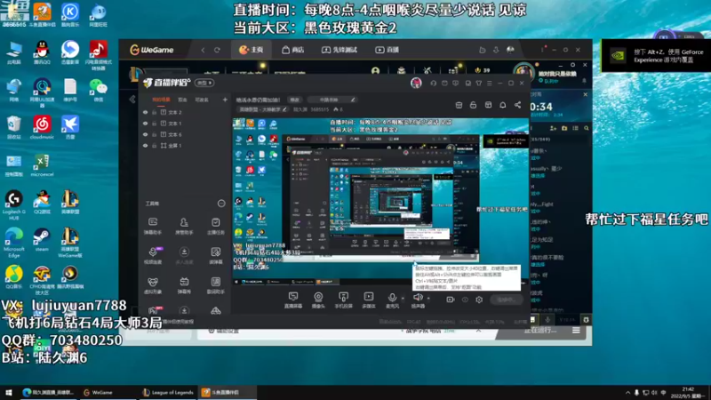Expand the toolbox more options button
This screenshot has height=400, width=711.
pos(221,204)
